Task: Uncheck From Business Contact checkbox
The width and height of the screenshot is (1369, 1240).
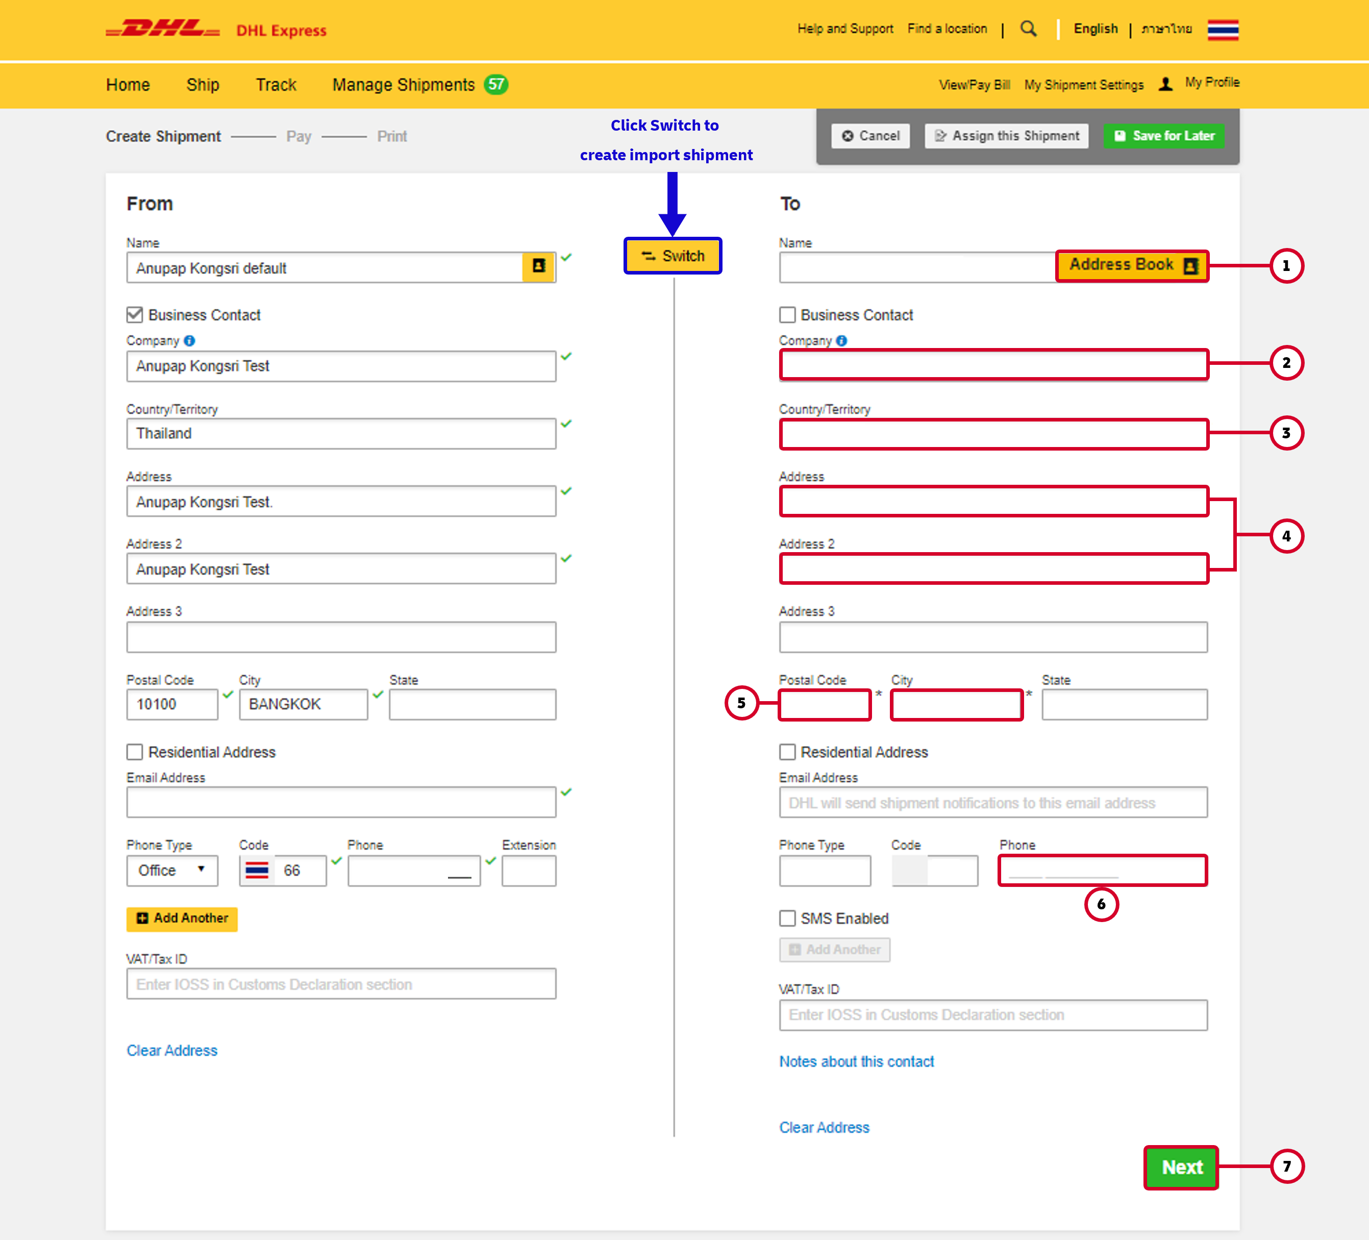Action: 135,315
